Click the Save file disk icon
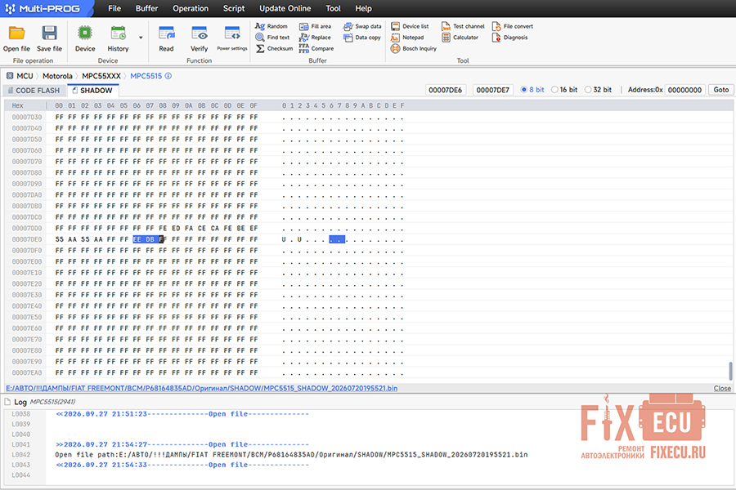Image resolution: width=736 pixels, height=490 pixels. [49, 33]
